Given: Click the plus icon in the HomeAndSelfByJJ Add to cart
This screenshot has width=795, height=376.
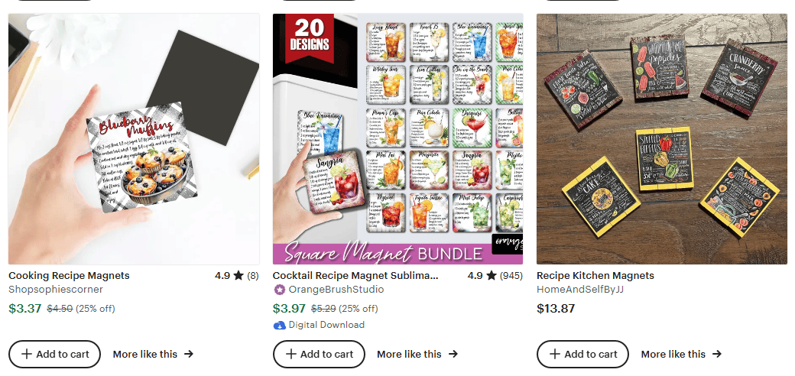Looking at the screenshot, I should click(x=555, y=354).
